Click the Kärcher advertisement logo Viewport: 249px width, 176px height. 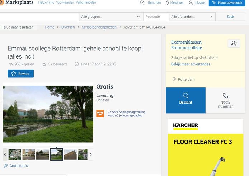(185, 126)
